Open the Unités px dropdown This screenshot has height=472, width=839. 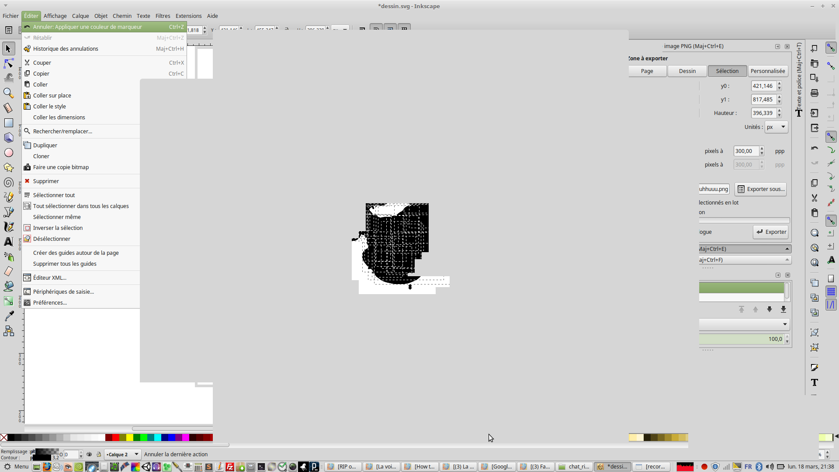[776, 127]
